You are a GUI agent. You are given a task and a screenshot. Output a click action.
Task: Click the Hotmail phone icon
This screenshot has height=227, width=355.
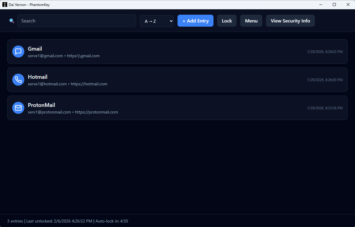click(18, 80)
